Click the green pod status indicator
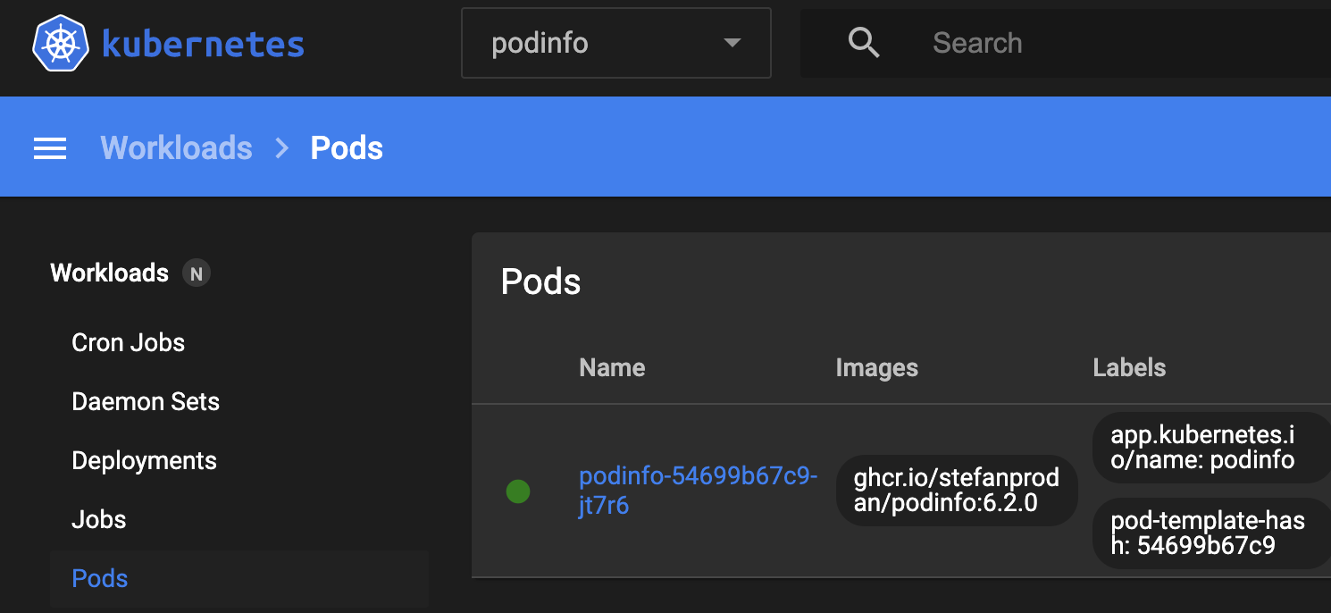This screenshot has width=1331, height=613. coord(518,491)
